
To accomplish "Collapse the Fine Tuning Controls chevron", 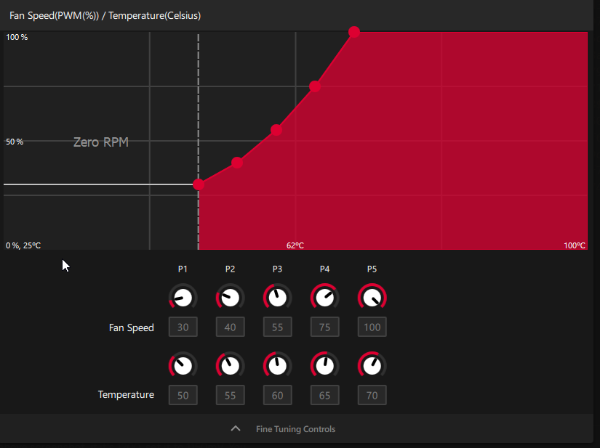I will tap(235, 429).
